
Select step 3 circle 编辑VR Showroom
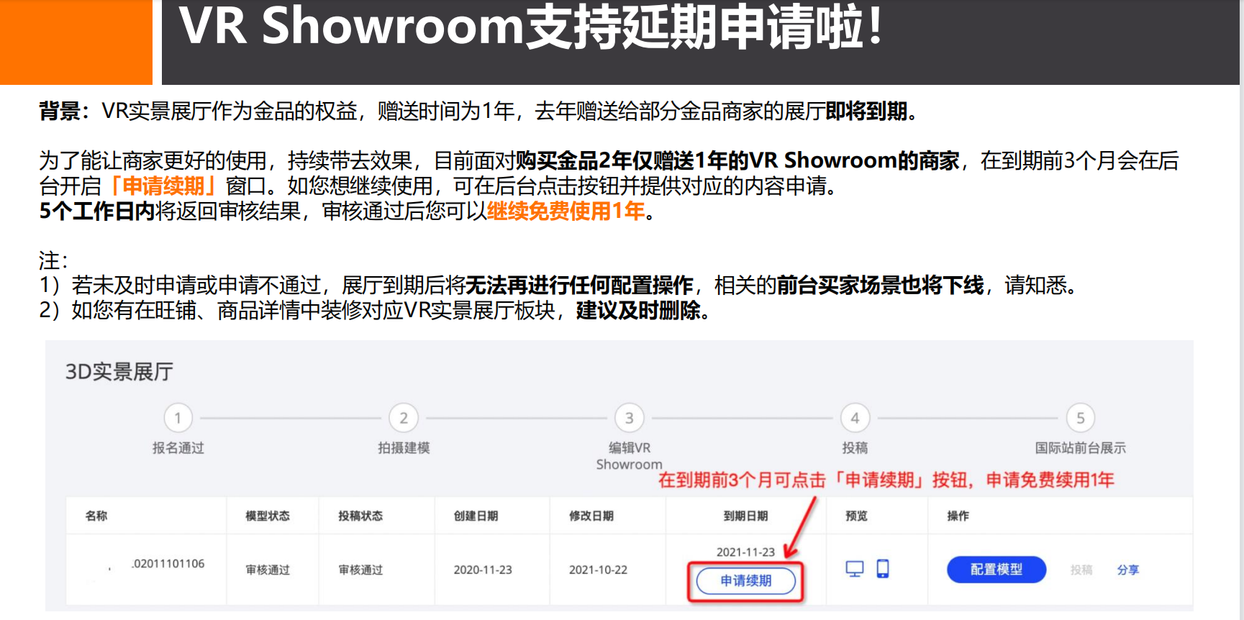coord(630,418)
